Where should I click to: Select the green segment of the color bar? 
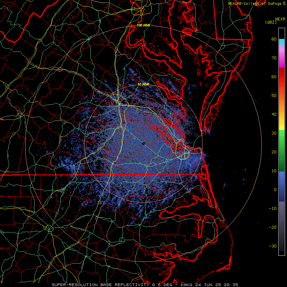282,151
